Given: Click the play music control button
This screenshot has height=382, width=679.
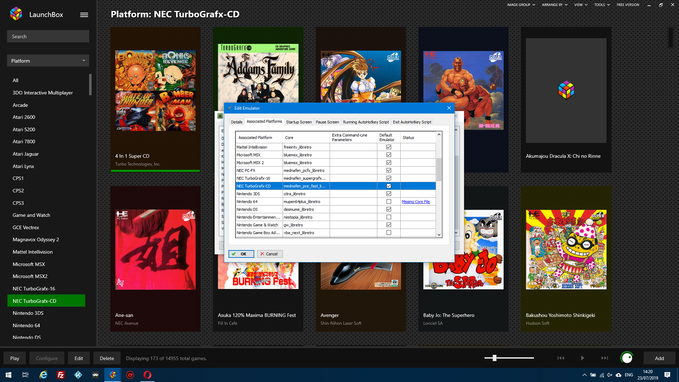Looking at the screenshot, I should [582, 358].
